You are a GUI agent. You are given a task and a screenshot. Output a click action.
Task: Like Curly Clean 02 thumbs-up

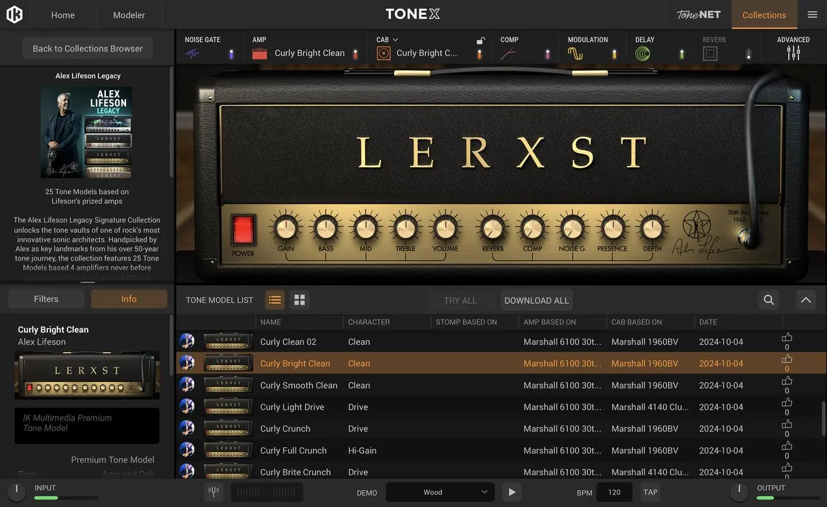(x=787, y=337)
